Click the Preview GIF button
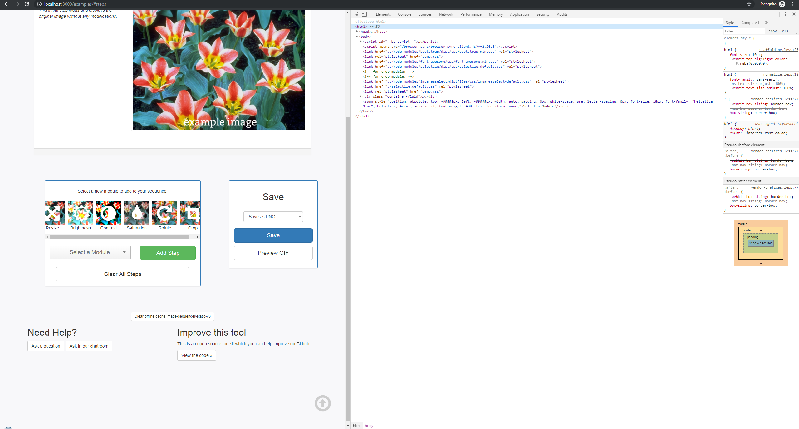 coord(273,253)
